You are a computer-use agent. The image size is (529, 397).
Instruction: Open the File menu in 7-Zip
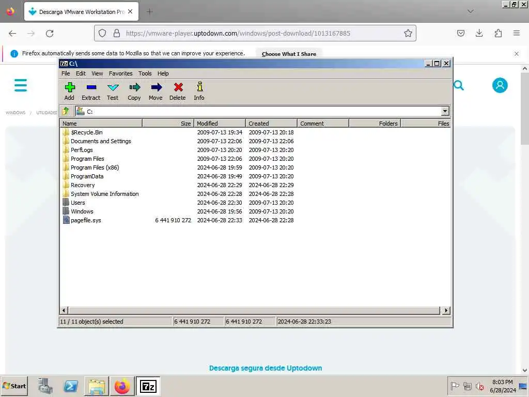click(x=66, y=73)
